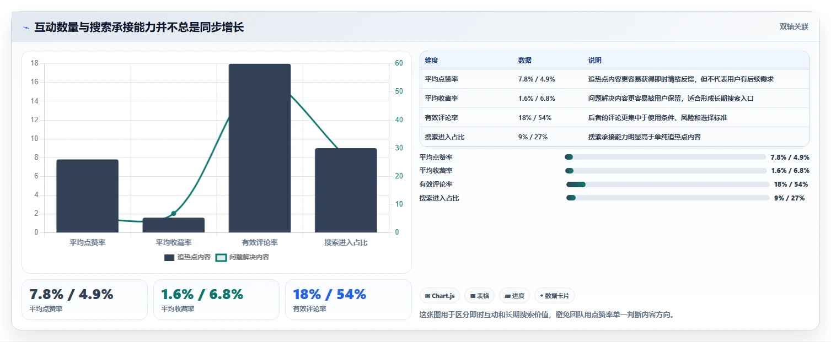Select the 搜索进入占比 bar in chart
This screenshot has height=342, width=831.
point(346,191)
